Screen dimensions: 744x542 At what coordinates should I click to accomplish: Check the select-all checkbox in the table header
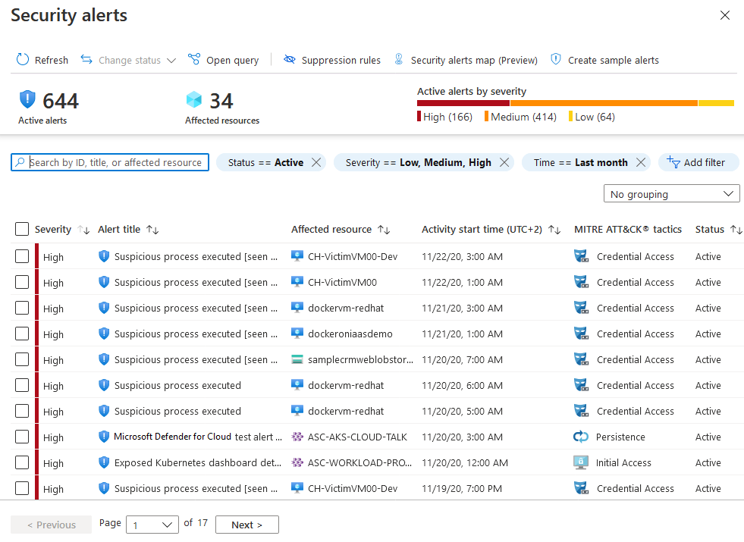21,229
